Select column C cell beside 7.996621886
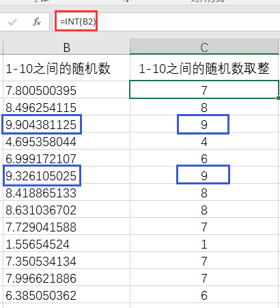This screenshot has width=280, height=308. point(204,278)
